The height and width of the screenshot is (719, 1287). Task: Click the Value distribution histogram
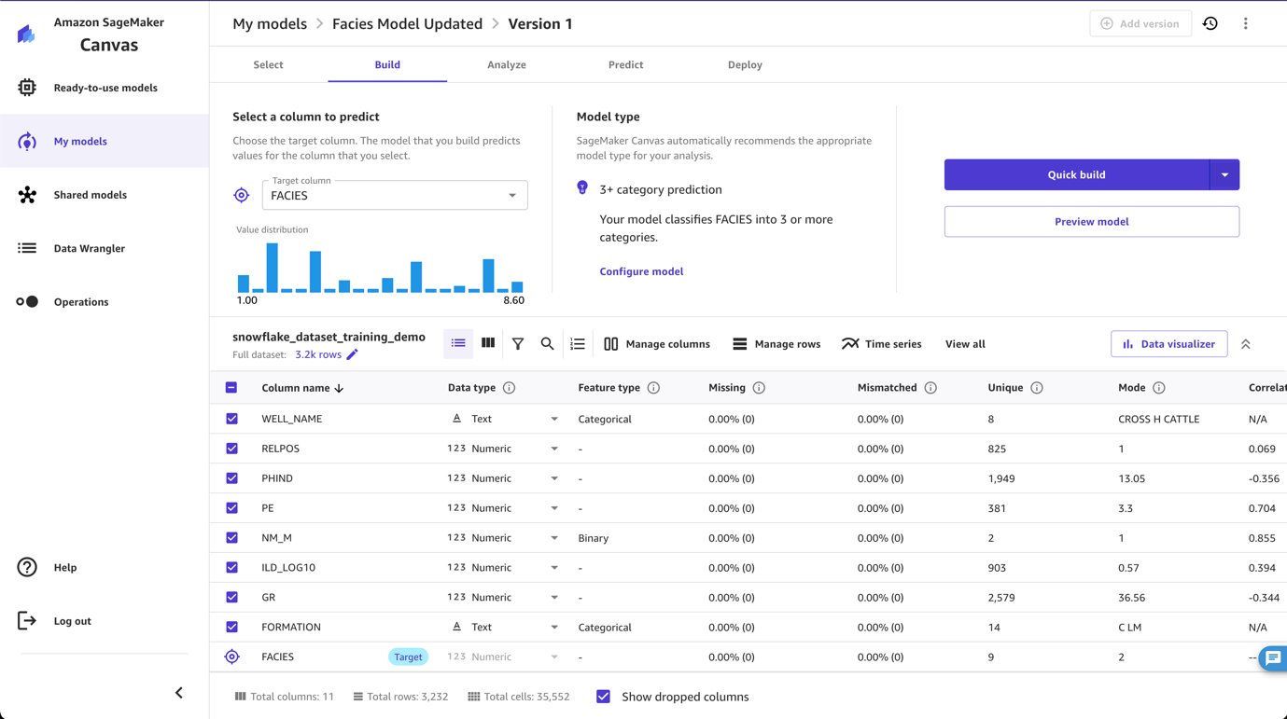point(380,268)
